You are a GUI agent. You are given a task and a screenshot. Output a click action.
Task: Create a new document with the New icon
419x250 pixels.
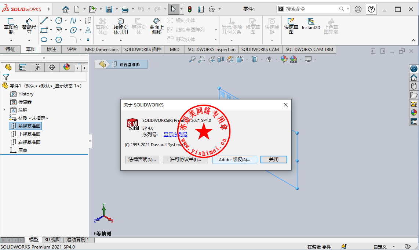click(x=77, y=9)
